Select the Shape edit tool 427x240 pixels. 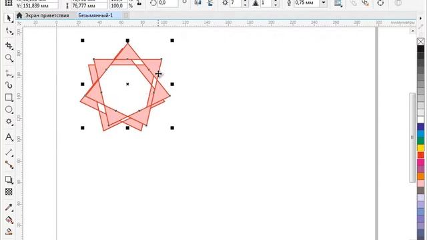pos(9,31)
